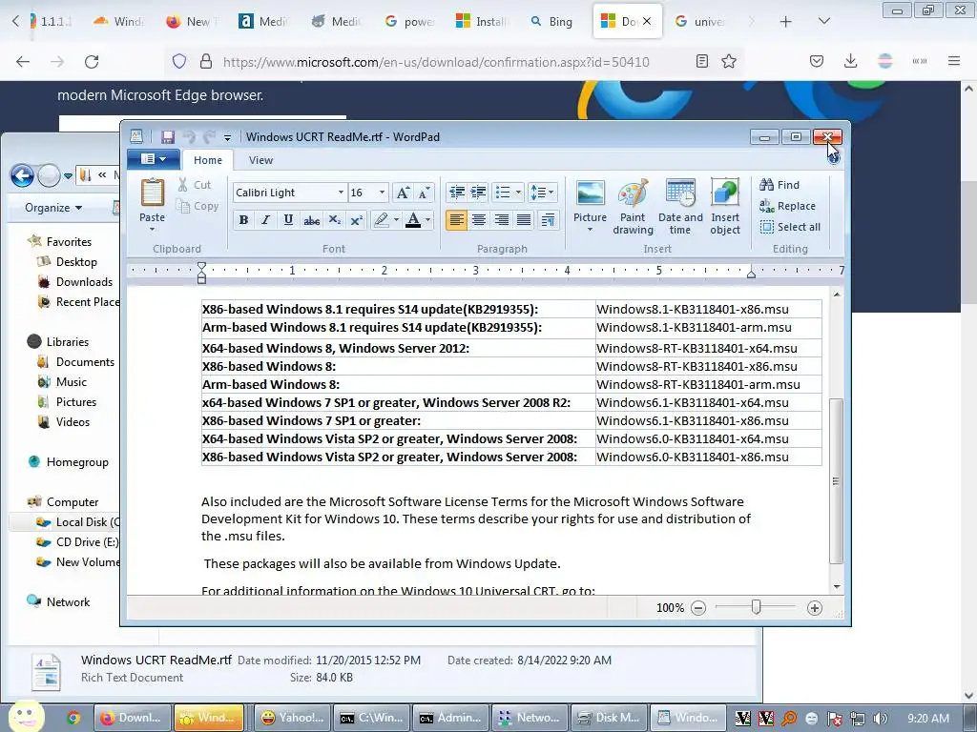Click the Firefox back navigation arrow
Image resolution: width=977 pixels, height=732 pixels.
[23, 62]
